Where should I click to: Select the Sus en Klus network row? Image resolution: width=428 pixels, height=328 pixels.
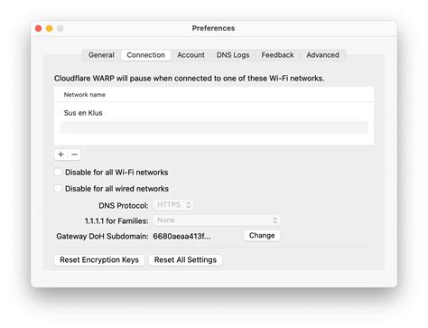click(214, 113)
